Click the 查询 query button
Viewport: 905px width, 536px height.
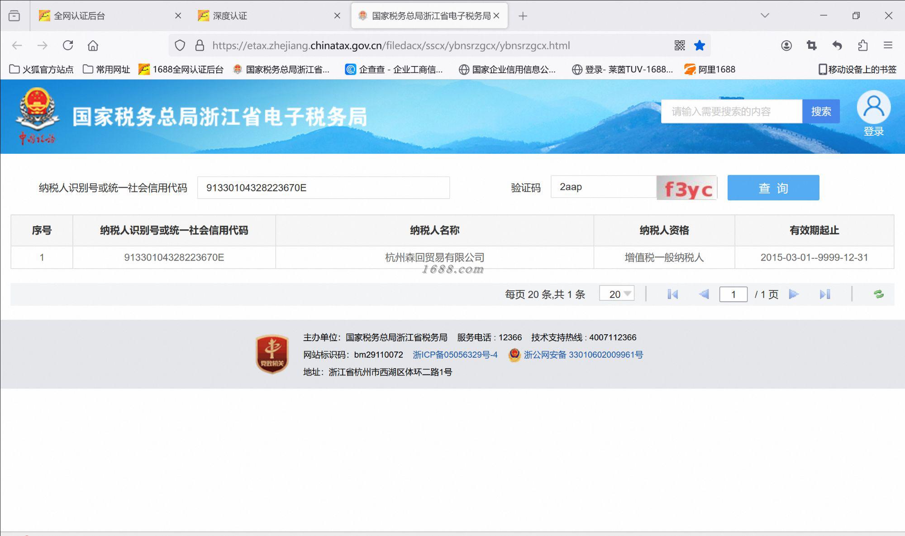pyautogui.click(x=773, y=188)
